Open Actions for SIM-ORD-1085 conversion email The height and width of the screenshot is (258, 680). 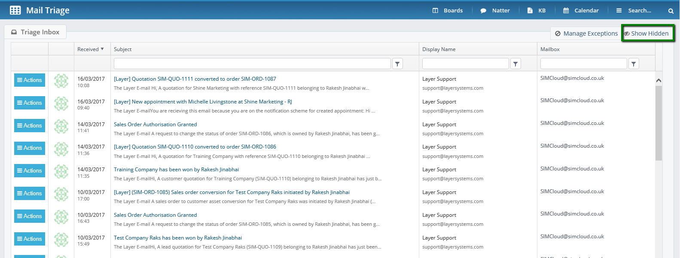[x=30, y=194]
